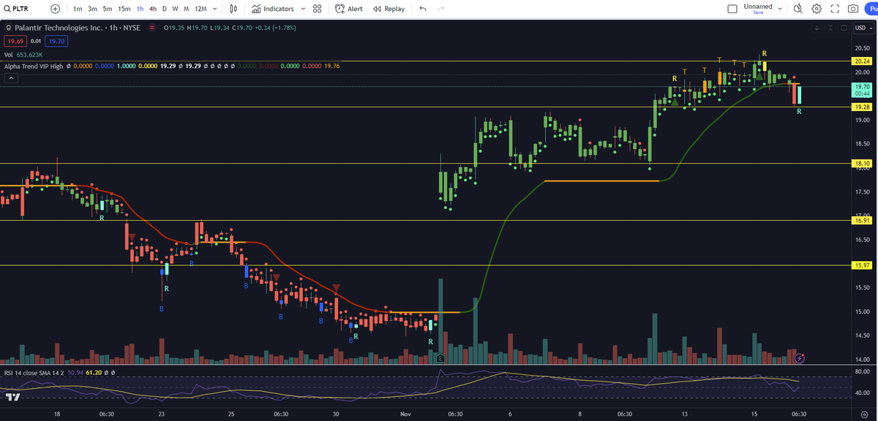The image size is (878, 421).
Task: Click the collapse pane icon
Action: point(830,28)
